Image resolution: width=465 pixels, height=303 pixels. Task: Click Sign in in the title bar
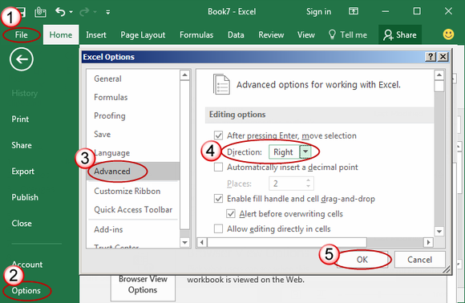318,11
